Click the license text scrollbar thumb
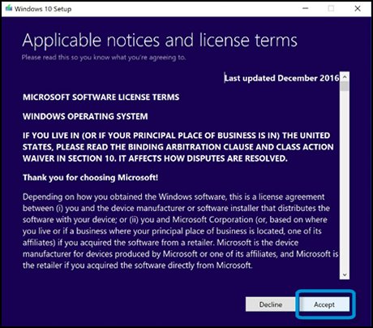373x328 pixels. click(x=345, y=86)
